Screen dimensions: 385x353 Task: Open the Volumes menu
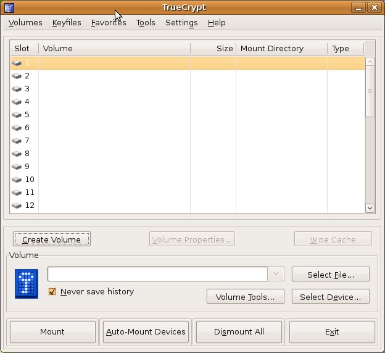pos(25,23)
